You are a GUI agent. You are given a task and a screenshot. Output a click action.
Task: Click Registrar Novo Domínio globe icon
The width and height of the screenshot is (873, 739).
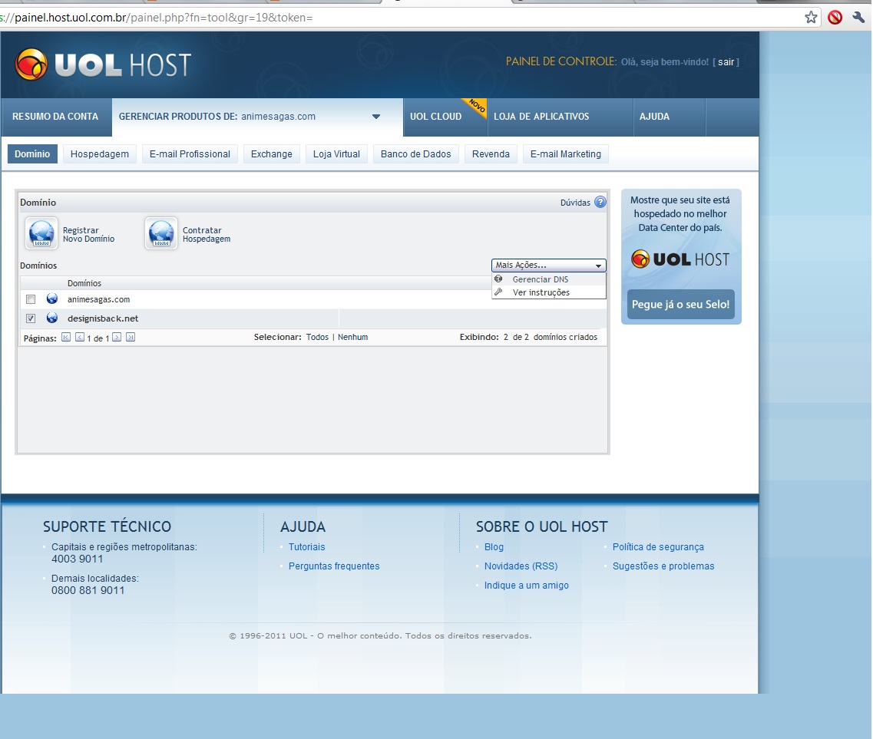[x=41, y=233]
